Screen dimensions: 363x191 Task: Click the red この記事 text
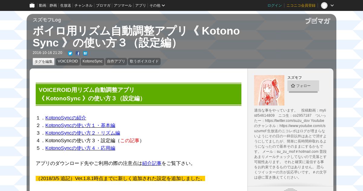pos(130,141)
